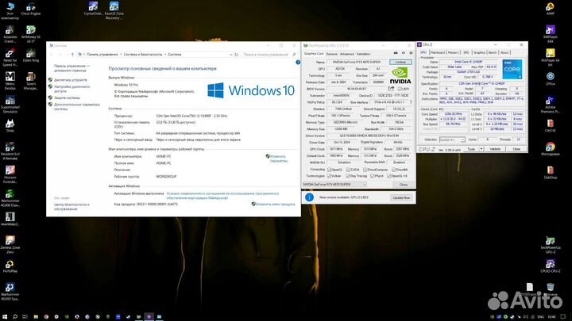Launch the Elden Ring desktop shortcut
Screen dimensions: 572x321
click(x=31, y=55)
